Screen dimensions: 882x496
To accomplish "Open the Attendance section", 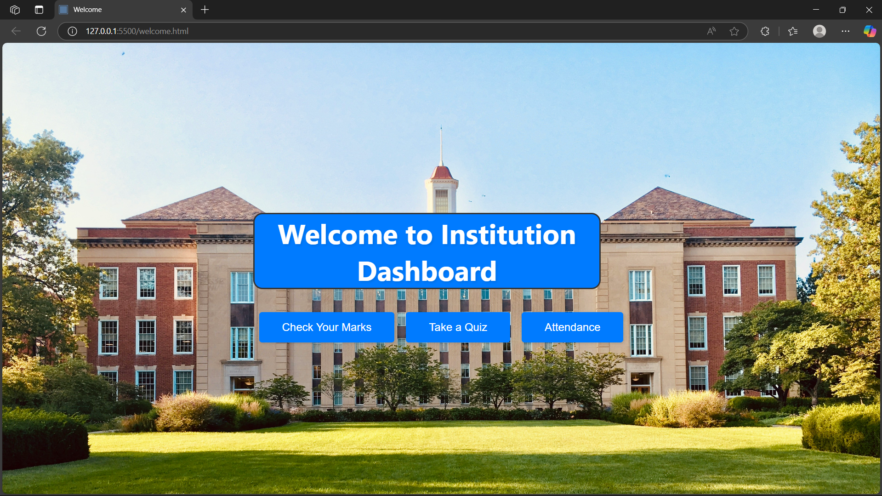I will click(572, 327).
